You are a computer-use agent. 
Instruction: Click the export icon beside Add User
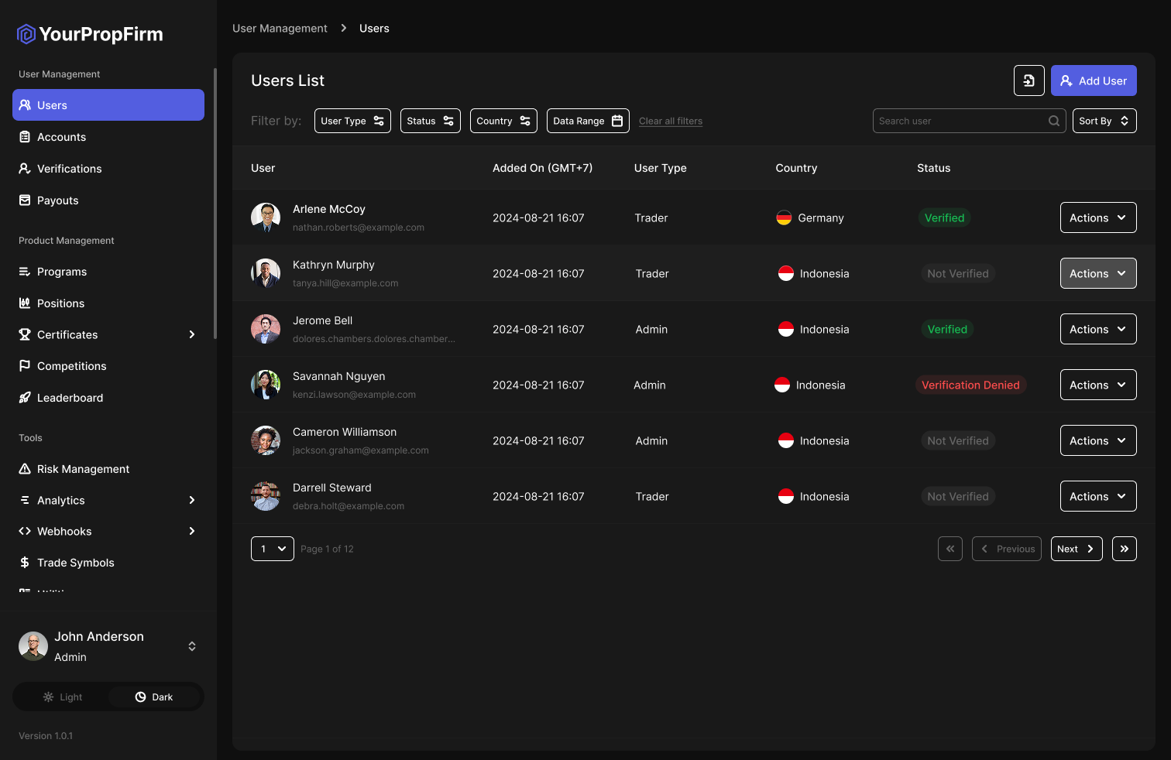coord(1028,80)
